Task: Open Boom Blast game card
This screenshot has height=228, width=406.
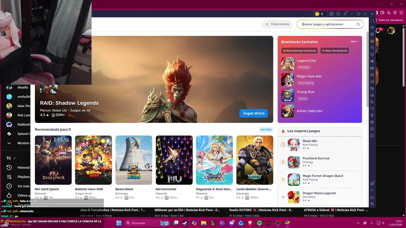Action: click(134, 168)
